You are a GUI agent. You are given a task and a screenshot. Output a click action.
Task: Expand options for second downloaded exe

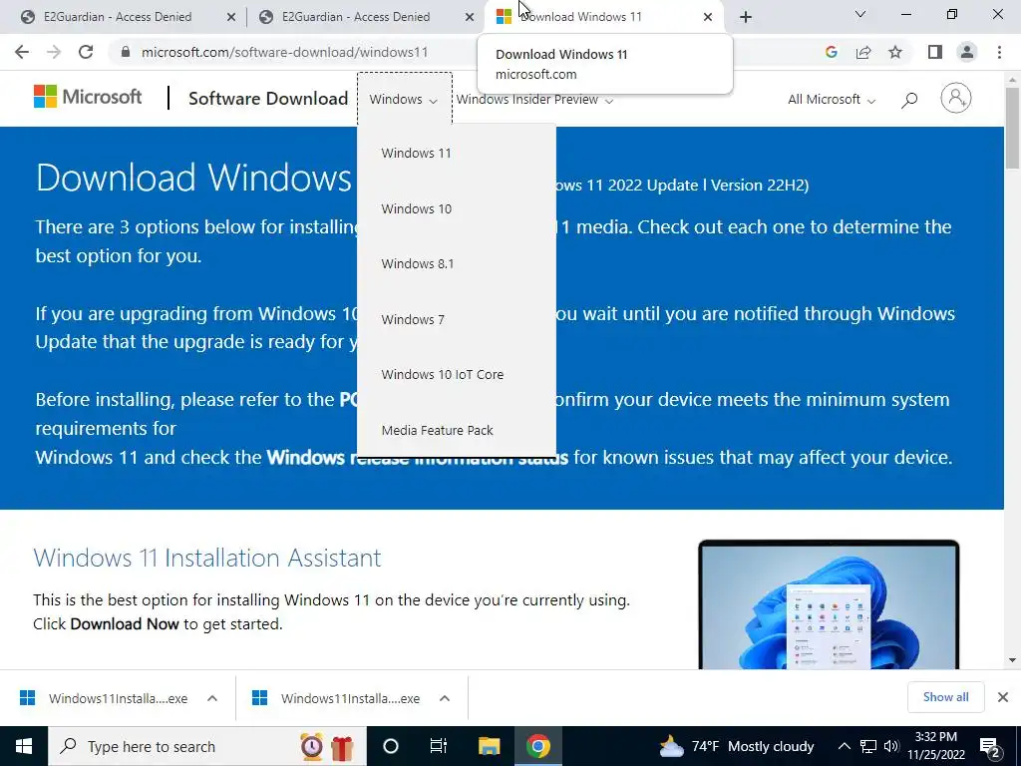[445, 698]
